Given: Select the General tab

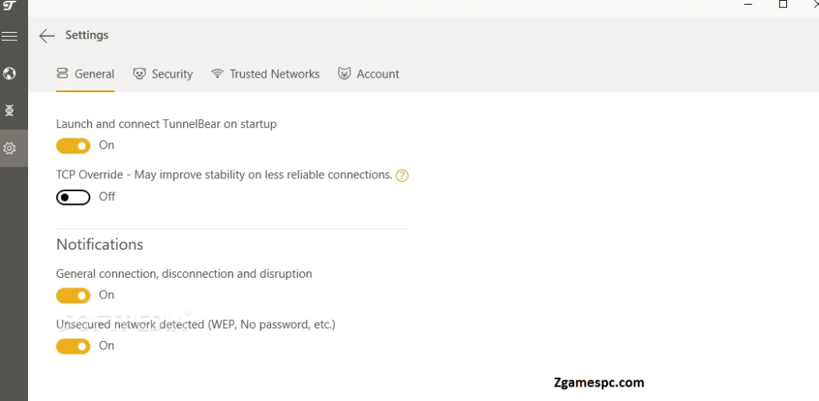Looking at the screenshot, I should click(85, 74).
